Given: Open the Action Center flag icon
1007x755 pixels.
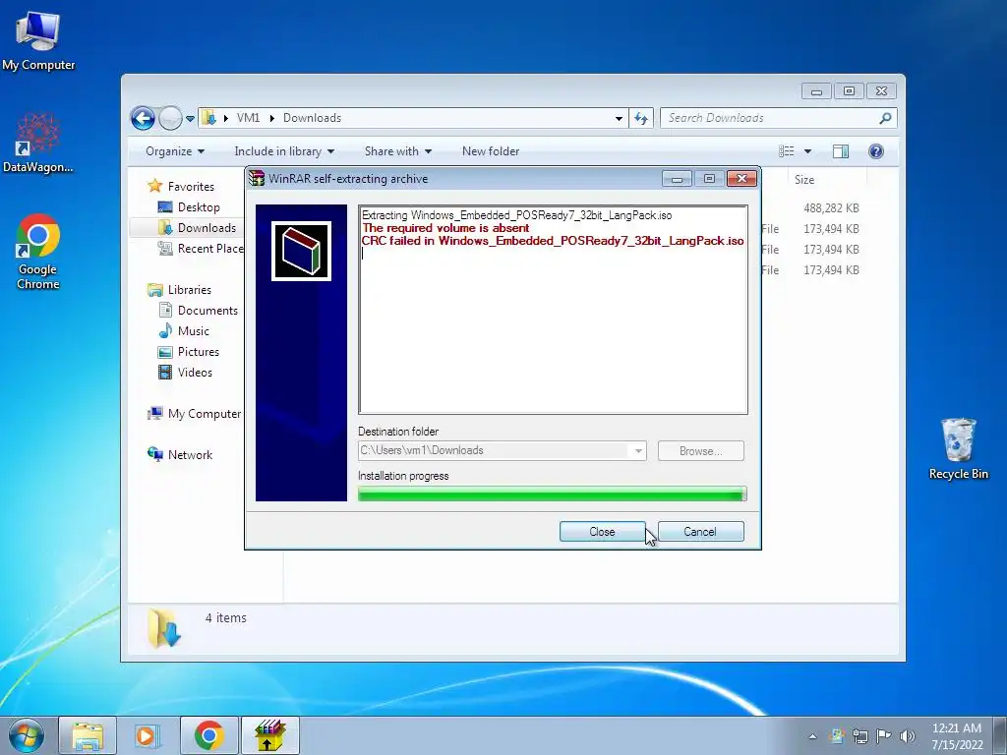Looking at the screenshot, I should [x=884, y=736].
